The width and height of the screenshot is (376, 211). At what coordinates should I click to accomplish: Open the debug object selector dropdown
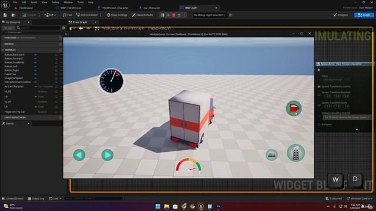click(210, 15)
